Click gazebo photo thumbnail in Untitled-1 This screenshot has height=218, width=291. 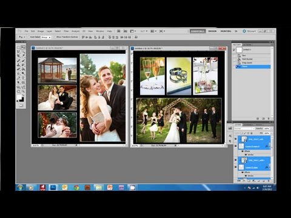[58, 70]
